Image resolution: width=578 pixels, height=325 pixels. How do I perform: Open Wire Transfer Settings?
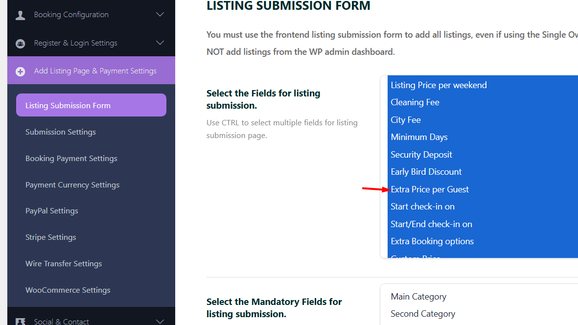click(x=64, y=264)
